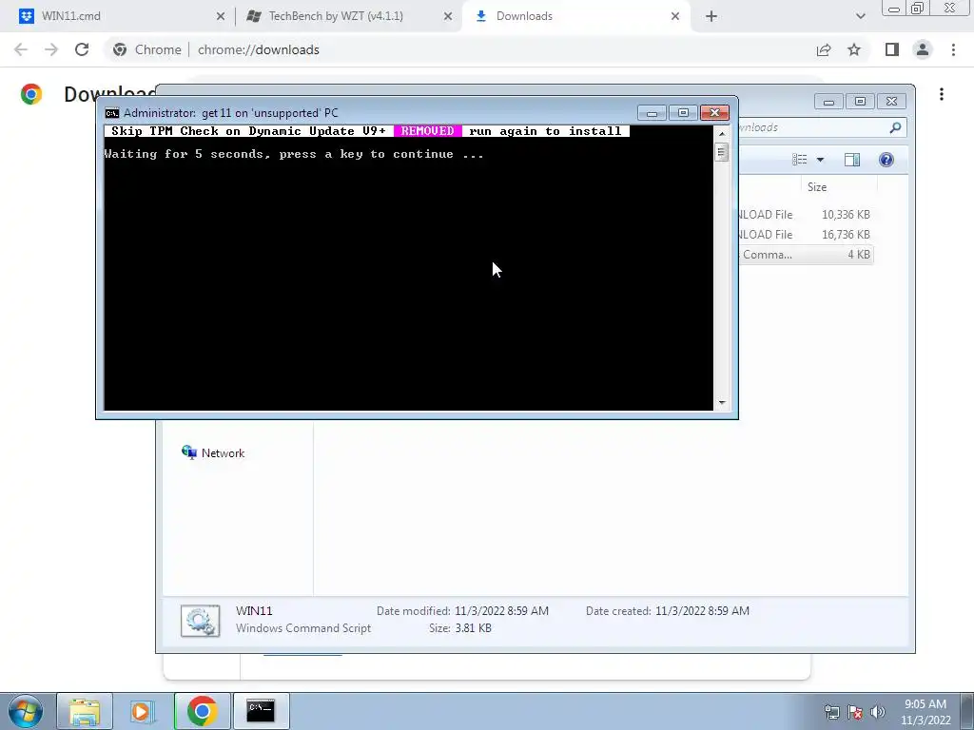Viewport: 974px width, 730px height.
Task: Close the WIN11.cmd tab
Action: [221, 16]
